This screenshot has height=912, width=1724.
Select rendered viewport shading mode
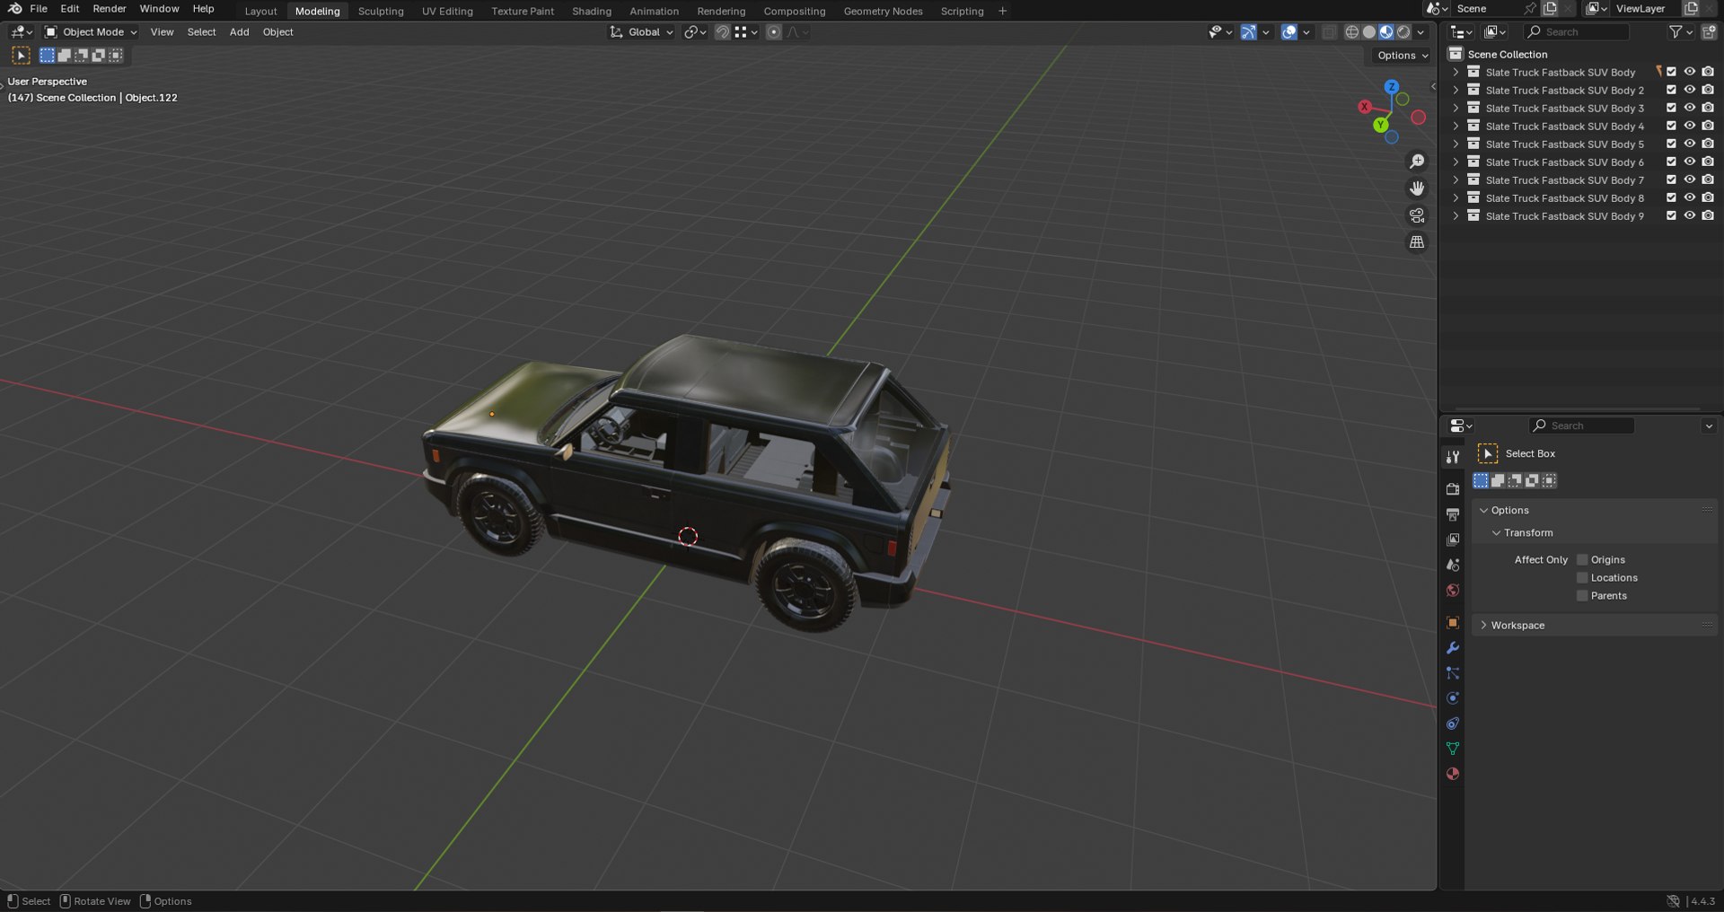click(x=1403, y=32)
